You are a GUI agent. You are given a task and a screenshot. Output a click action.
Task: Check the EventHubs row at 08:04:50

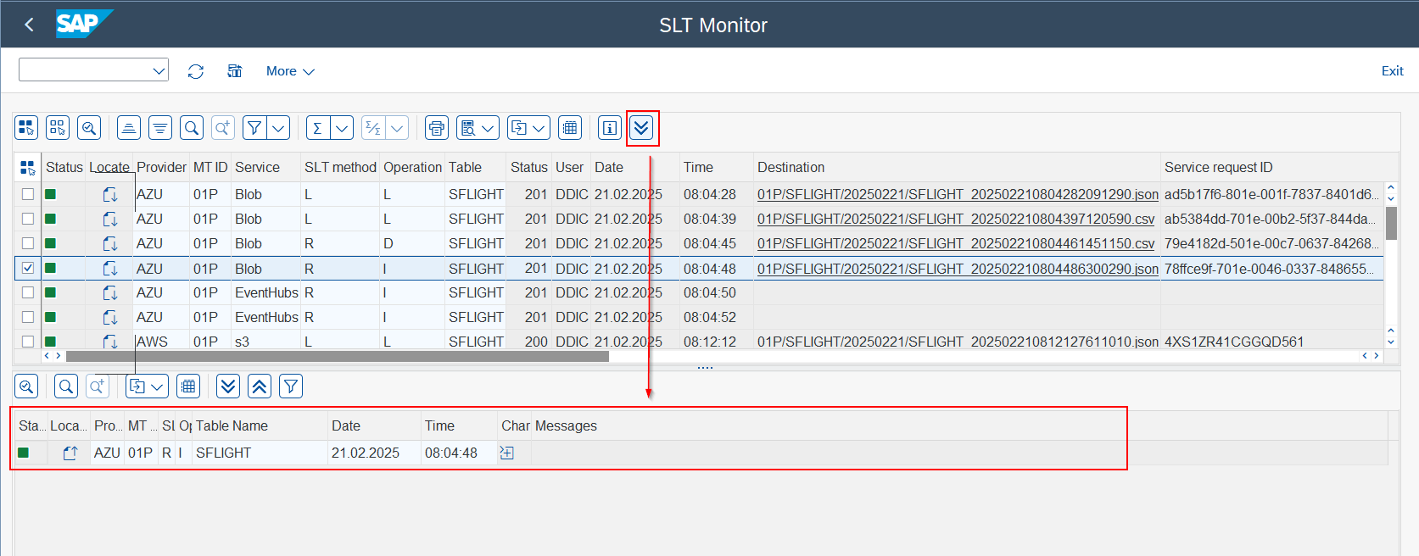(x=28, y=292)
